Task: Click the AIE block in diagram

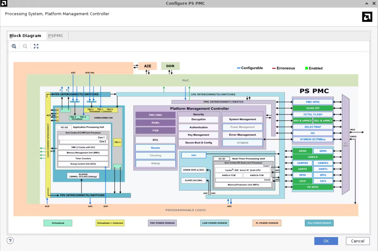Action: coord(147,66)
